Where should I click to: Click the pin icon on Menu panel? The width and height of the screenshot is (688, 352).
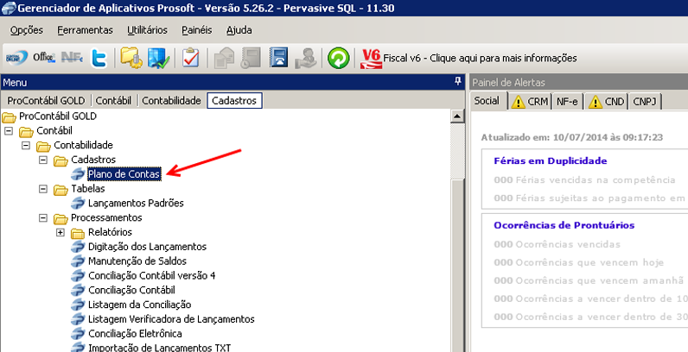pyautogui.click(x=457, y=81)
